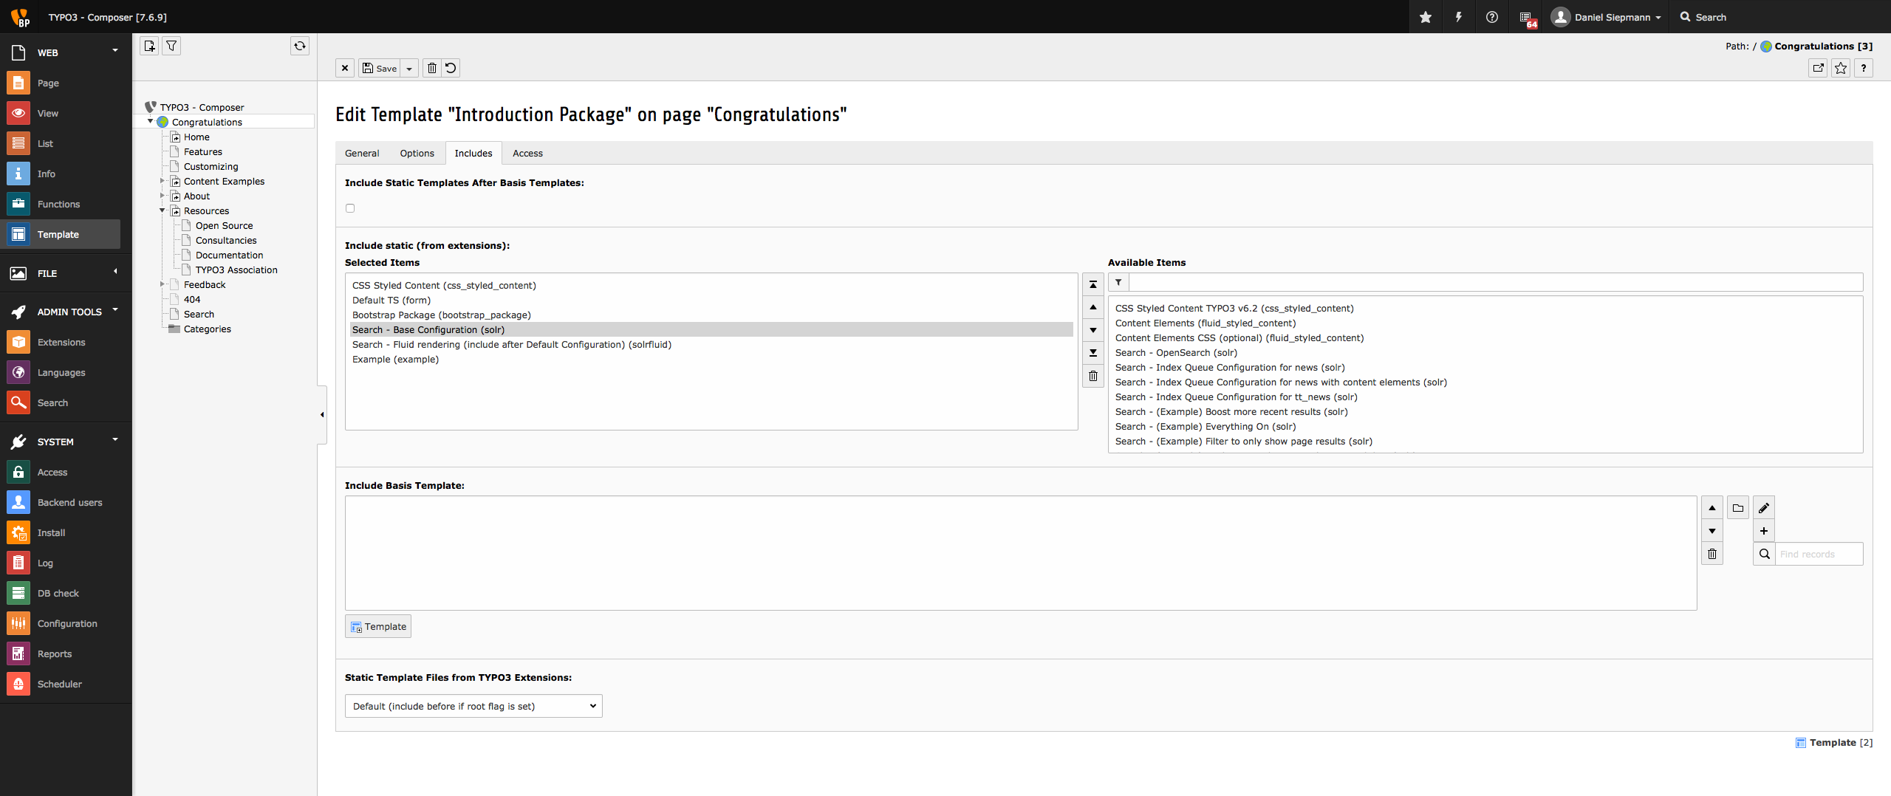1891x796 pixels.
Task: Move selected static item up one
Action: (1093, 307)
